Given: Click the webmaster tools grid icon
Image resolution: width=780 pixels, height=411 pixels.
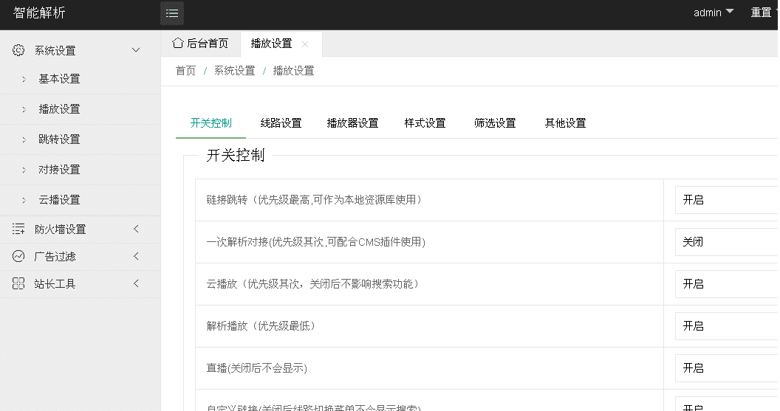Looking at the screenshot, I should (x=18, y=284).
